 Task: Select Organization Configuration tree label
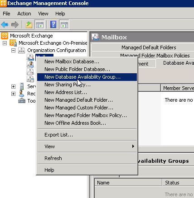(x=57, y=50)
